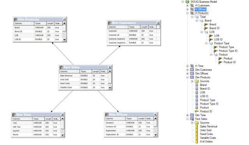Click the Total level icon
This screenshot has width=249, height=145.
[197, 17]
